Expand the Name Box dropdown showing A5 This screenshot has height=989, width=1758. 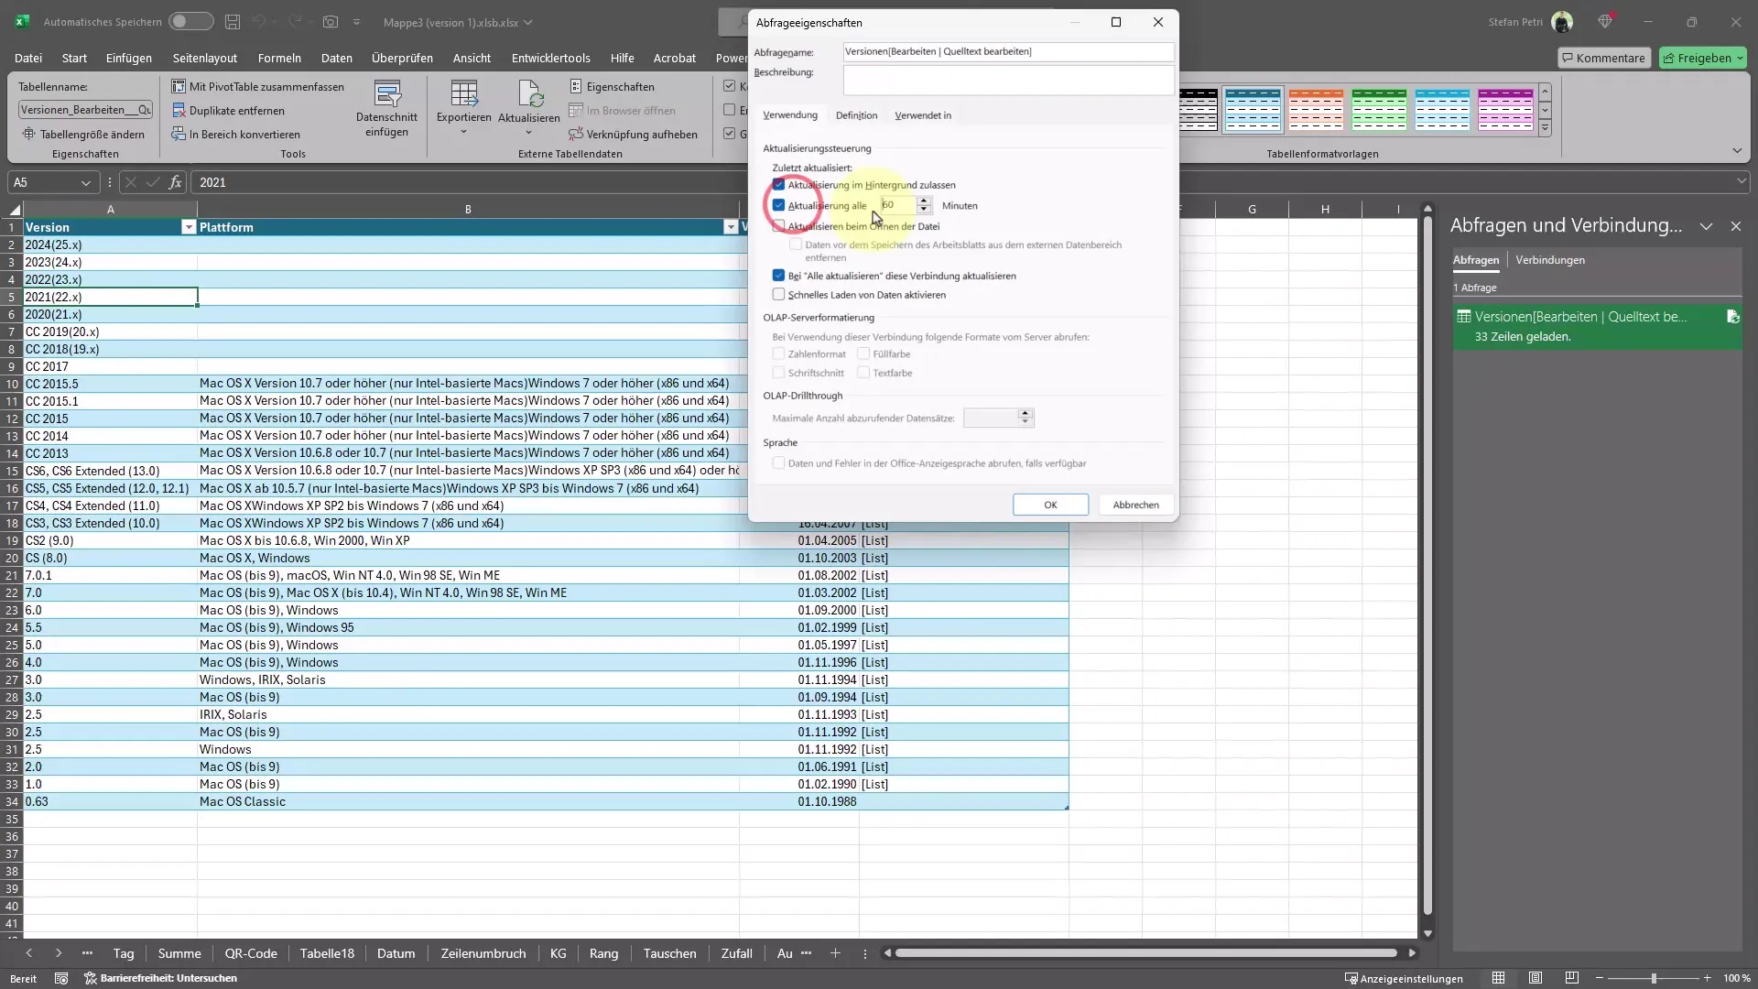coord(86,182)
